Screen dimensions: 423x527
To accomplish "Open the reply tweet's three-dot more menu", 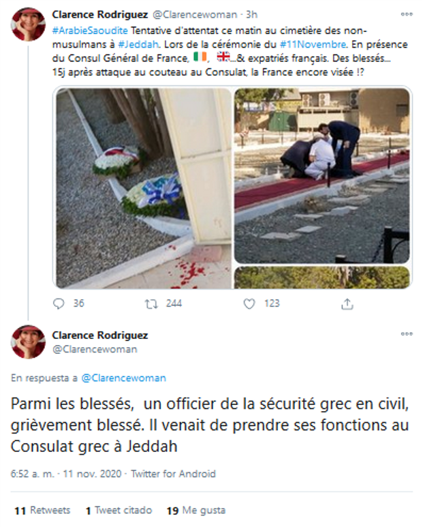I will point(407,334).
